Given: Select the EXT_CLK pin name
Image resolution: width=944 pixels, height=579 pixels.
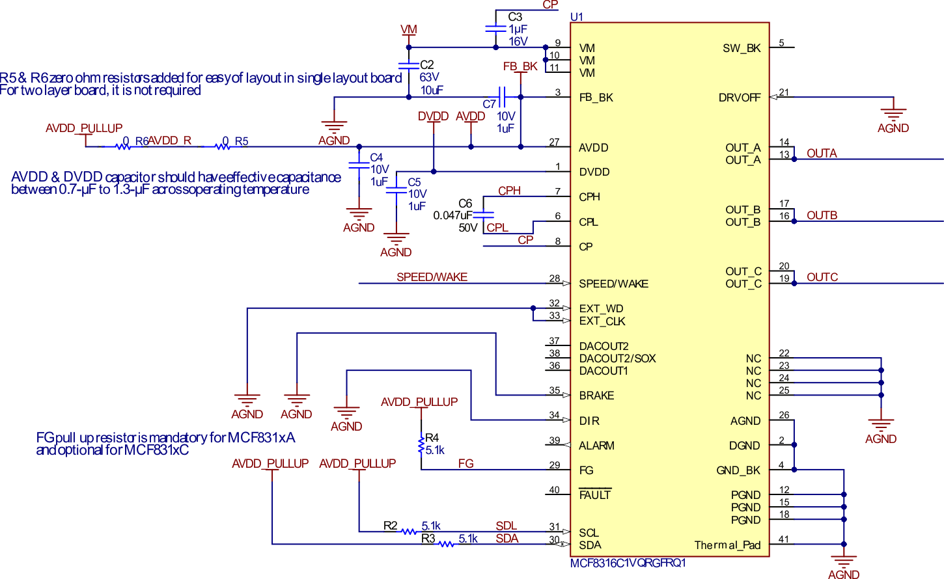Looking at the screenshot, I should coord(602,321).
